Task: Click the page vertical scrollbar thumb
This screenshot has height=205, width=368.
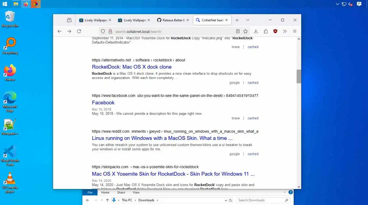Action: pos(299,77)
